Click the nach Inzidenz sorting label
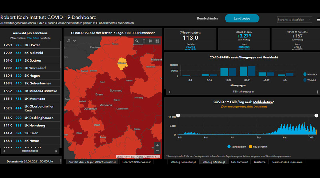 point(30,151)
